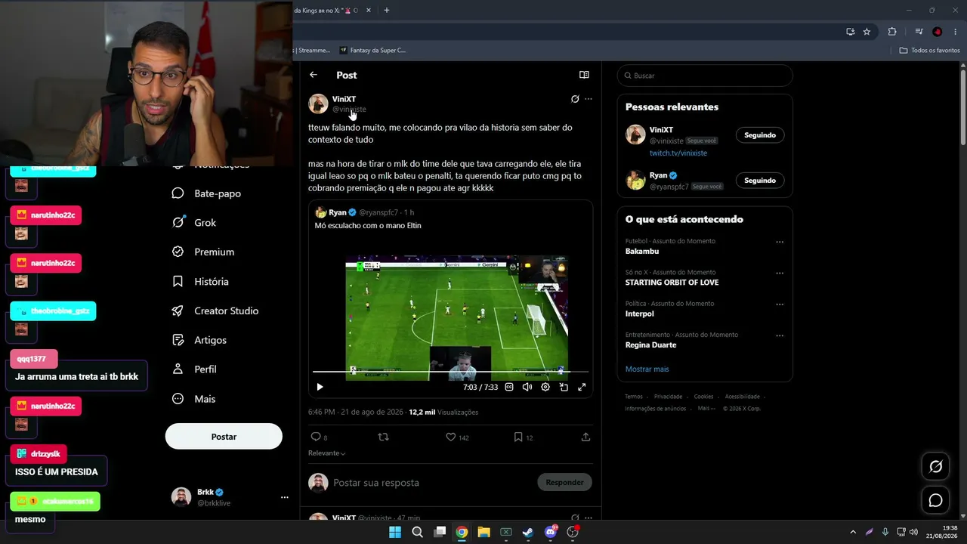The width and height of the screenshot is (967, 544).
Task: Open the browser extensions puzzle icon
Action: [892, 32]
